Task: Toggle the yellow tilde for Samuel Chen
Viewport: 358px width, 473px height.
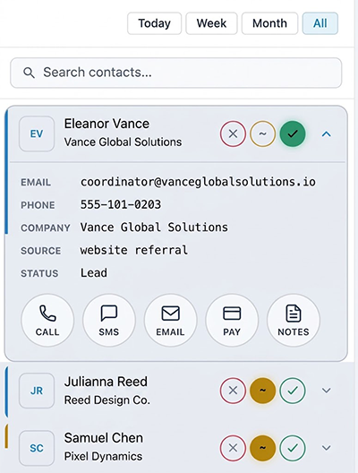Action: pyautogui.click(x=262, y=448)
